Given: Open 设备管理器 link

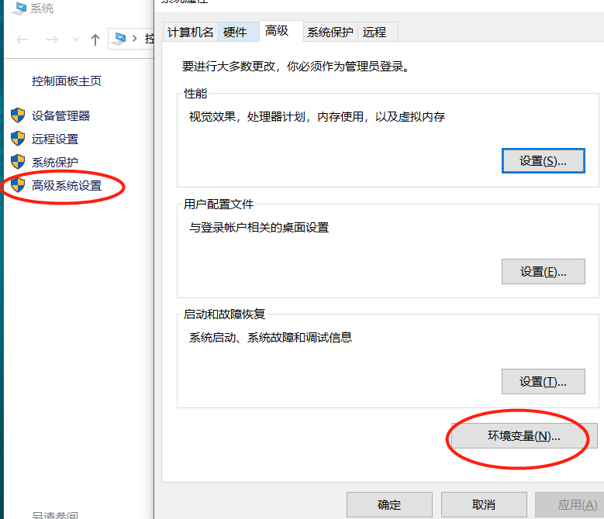Looking at the screenshot, I should click(60, 115).
